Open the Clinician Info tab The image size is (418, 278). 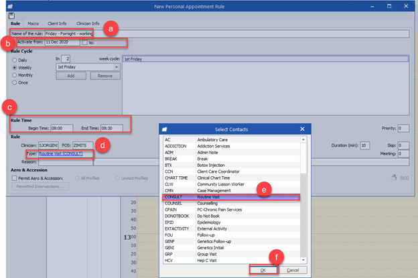click(88, 23)
